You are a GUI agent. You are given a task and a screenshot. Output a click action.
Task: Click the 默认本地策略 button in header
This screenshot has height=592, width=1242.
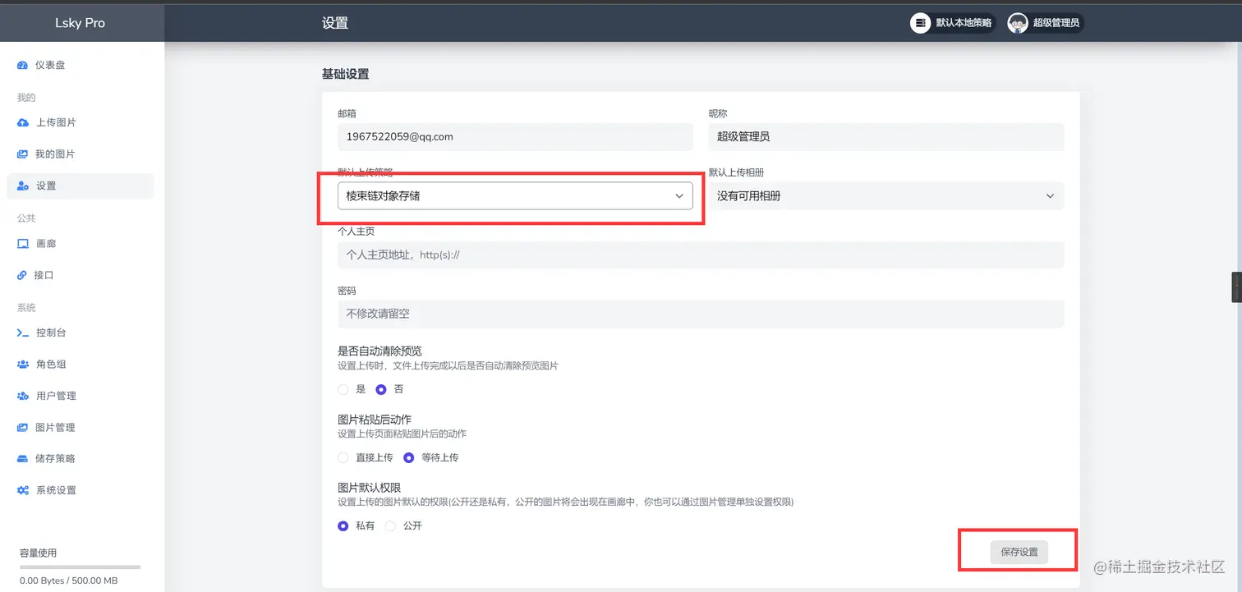(952, 23)
